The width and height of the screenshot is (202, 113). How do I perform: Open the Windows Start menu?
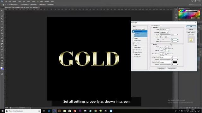3,111
